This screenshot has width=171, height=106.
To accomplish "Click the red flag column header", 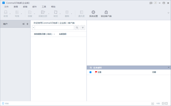I will [96, 72].
